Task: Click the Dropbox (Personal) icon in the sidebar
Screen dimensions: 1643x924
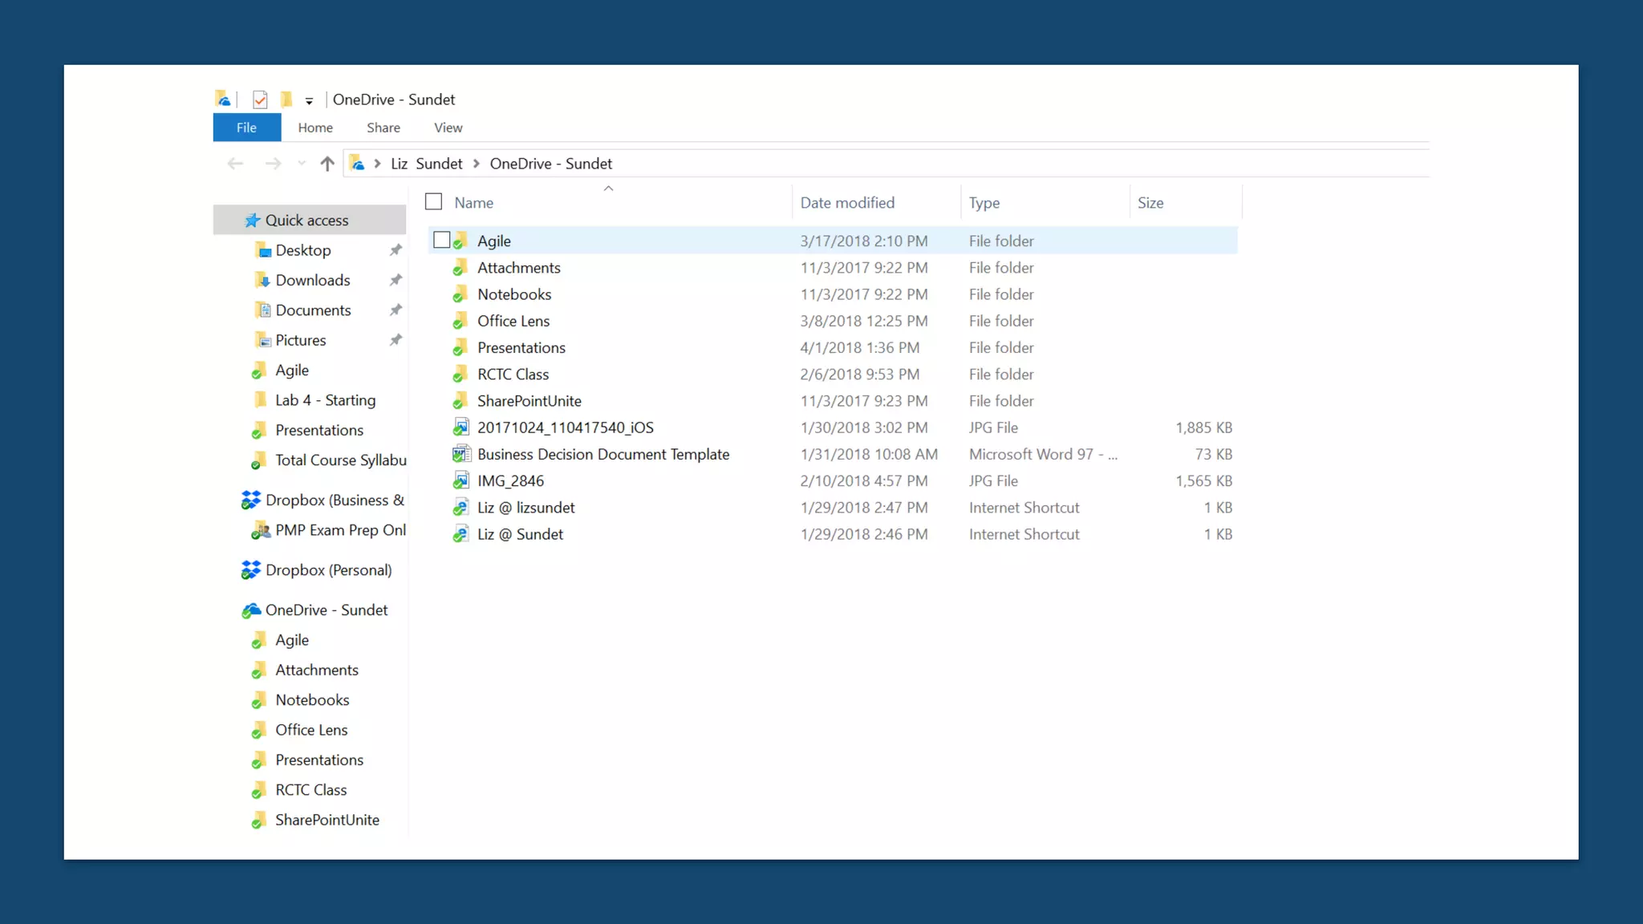Action: [x=251, y=569]
